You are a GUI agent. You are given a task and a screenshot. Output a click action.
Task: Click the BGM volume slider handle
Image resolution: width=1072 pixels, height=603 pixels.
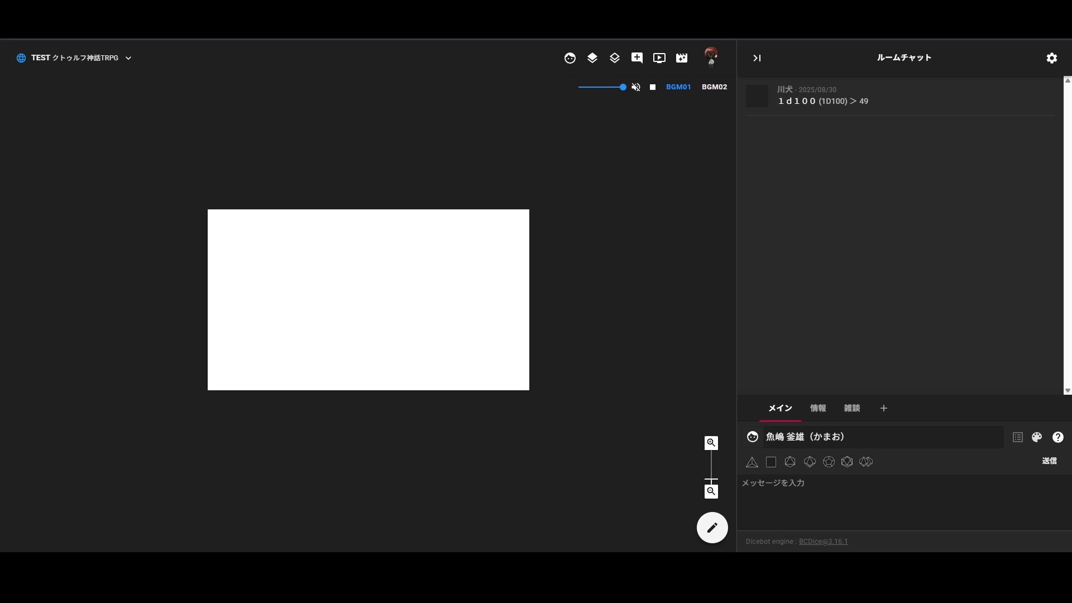pyautogui.click(x=623, y=87)
